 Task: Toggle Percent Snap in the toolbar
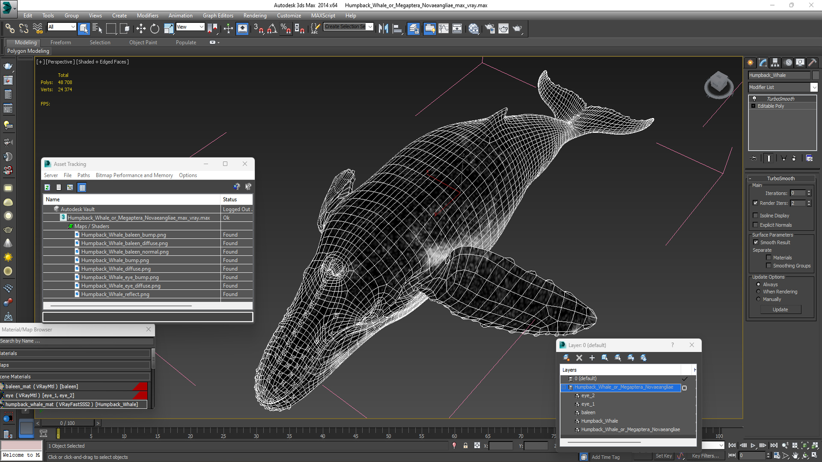click(x=286, y=29)
